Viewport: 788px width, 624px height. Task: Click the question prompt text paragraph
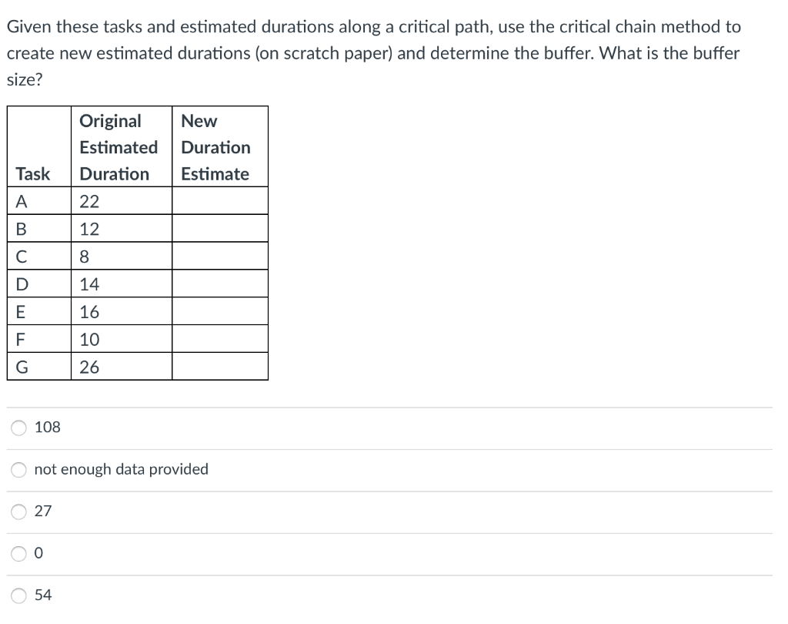coord(373,52)
